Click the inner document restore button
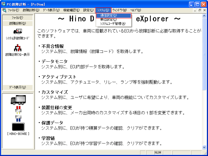208x156 pixels. tap(199, 10)
